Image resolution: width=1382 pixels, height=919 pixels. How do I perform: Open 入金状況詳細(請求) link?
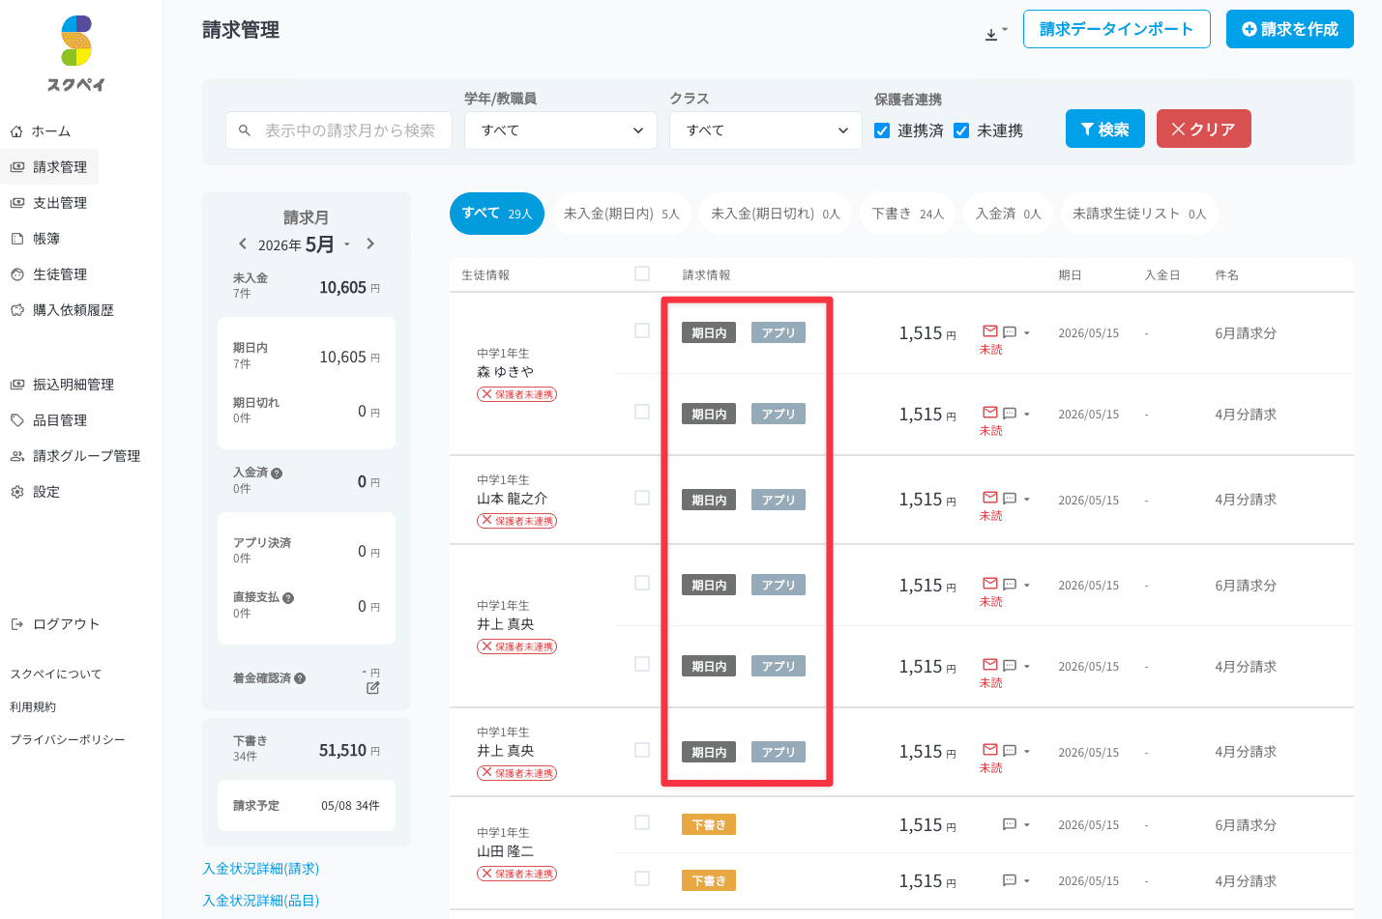pyautogui.click(x=260, y=869)
